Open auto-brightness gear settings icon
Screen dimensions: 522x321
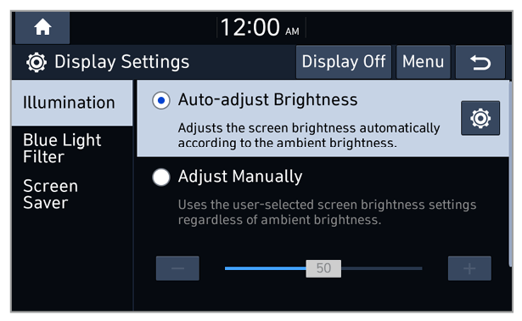click(x=480, y=118)
